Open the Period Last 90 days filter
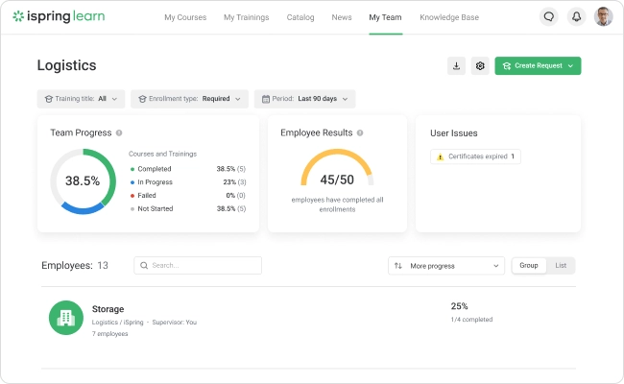Screen dimensions: 624x384 (x=304, y=98)
